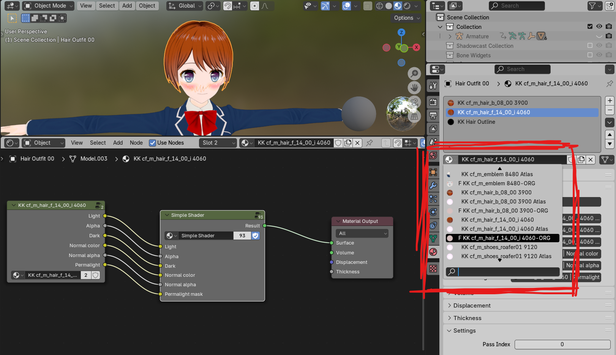The width and height of the screenshot is (616, 355).
Task: Switch to wireframe viewport shading
Action: (379, 6)
